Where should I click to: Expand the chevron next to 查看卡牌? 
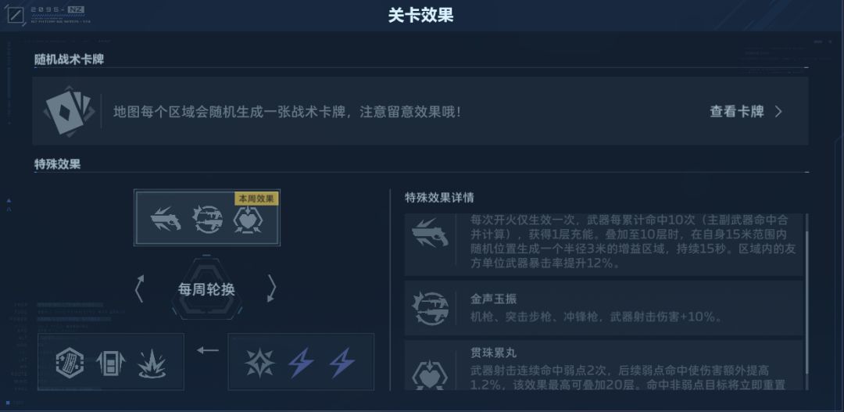pos(778,112)
